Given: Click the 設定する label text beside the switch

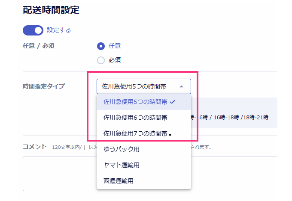Looking at the screenshot, I should (59, 30).
